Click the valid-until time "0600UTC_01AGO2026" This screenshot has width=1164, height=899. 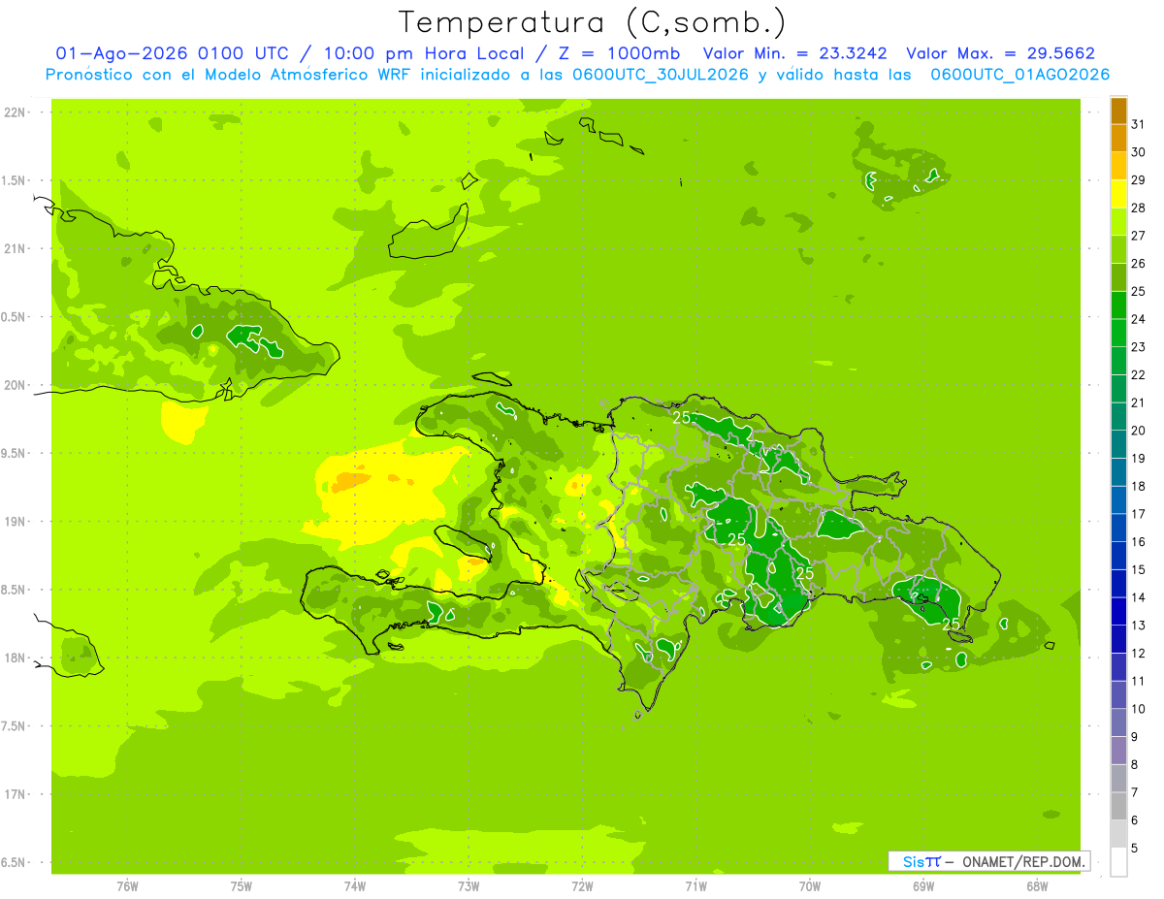(x=1020, y=75)
